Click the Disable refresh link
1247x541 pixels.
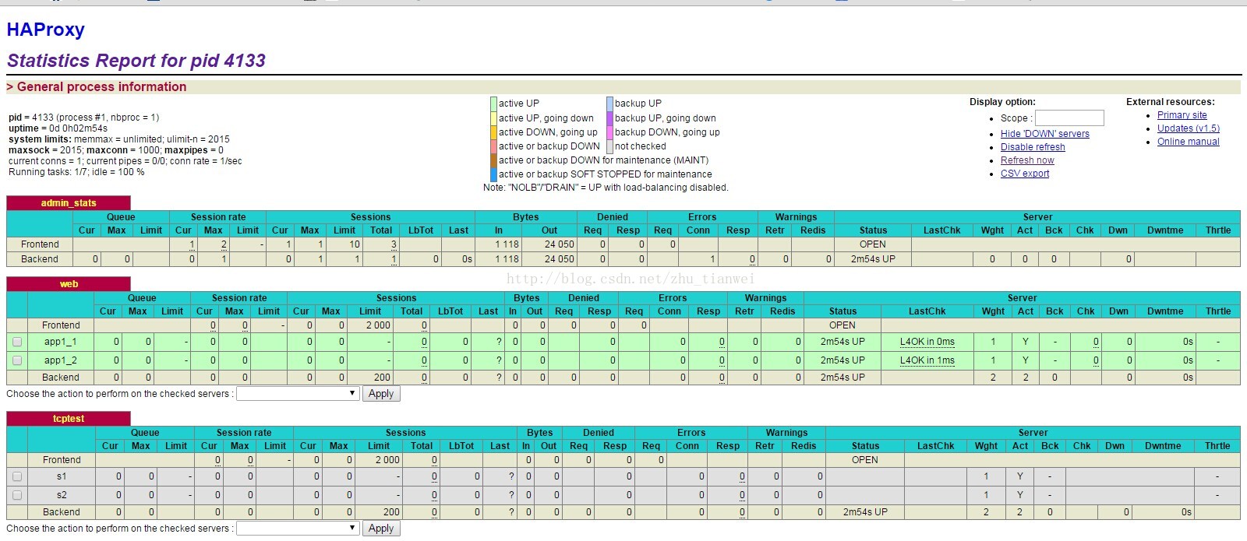[x=1033, y=147]
